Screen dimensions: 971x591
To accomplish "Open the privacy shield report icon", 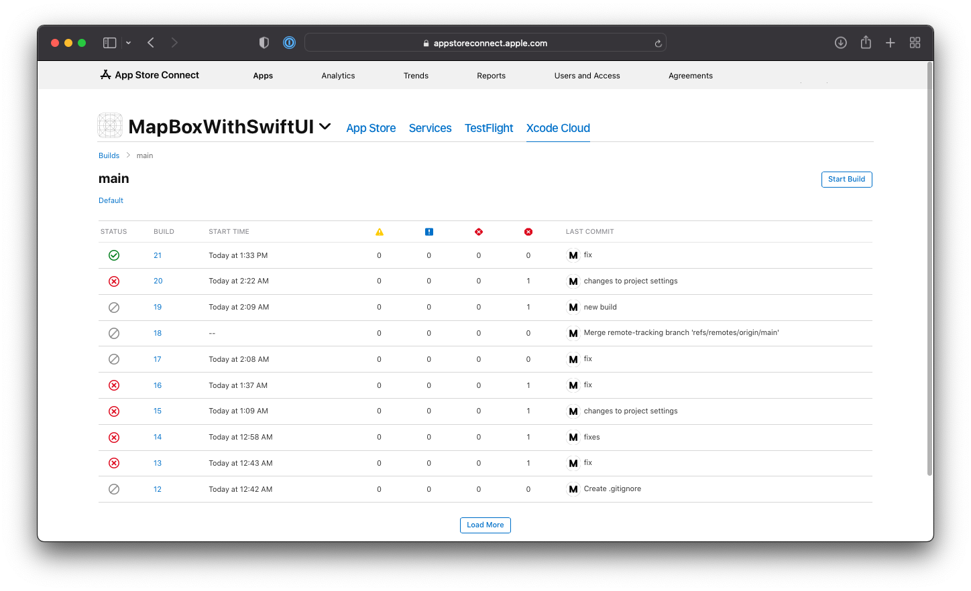I will pos(264,43).
